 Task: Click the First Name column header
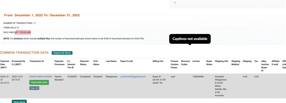[x=96, y=63]
